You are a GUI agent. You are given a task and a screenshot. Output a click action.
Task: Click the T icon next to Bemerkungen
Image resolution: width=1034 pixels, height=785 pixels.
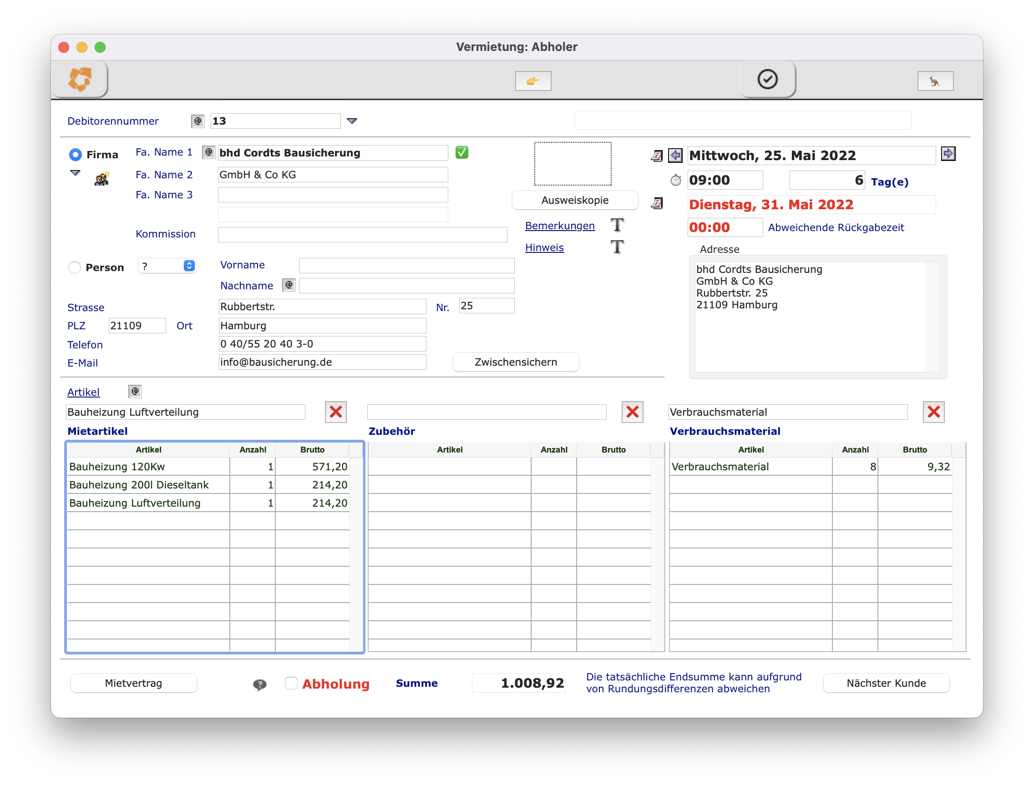click(x=617, y=225)
